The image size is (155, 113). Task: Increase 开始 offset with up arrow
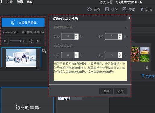click(76, 35)
